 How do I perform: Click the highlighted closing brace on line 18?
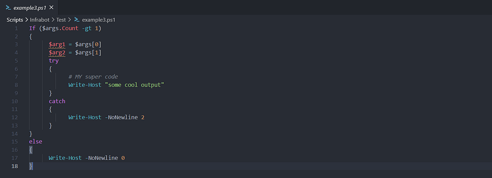[x=31, y=166]
